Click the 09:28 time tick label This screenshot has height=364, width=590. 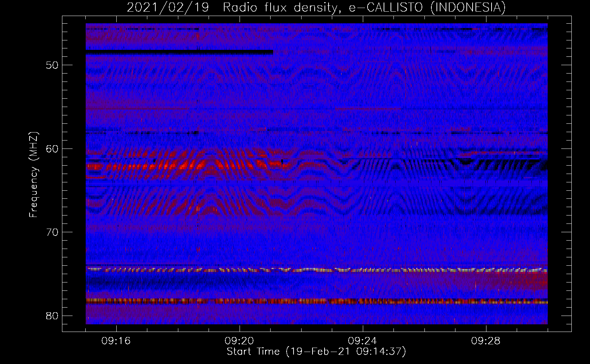coord(486,341)
